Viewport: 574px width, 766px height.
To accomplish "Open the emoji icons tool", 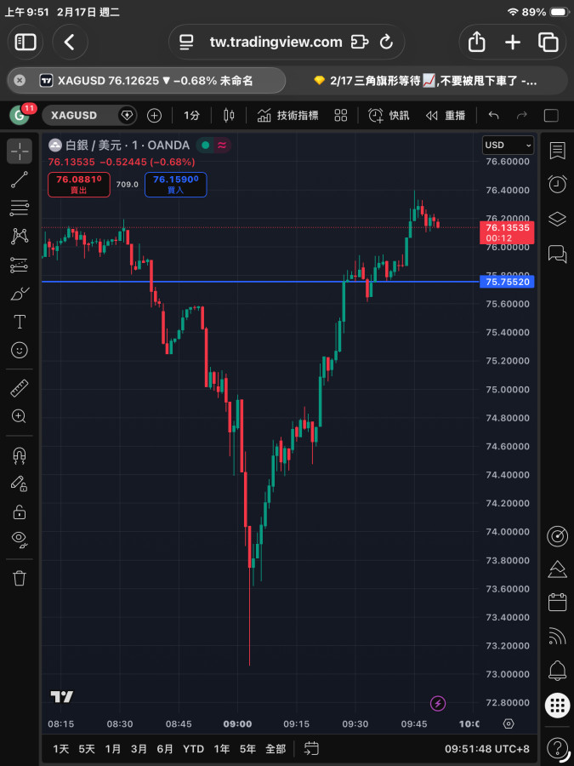I will pos(20,351).
